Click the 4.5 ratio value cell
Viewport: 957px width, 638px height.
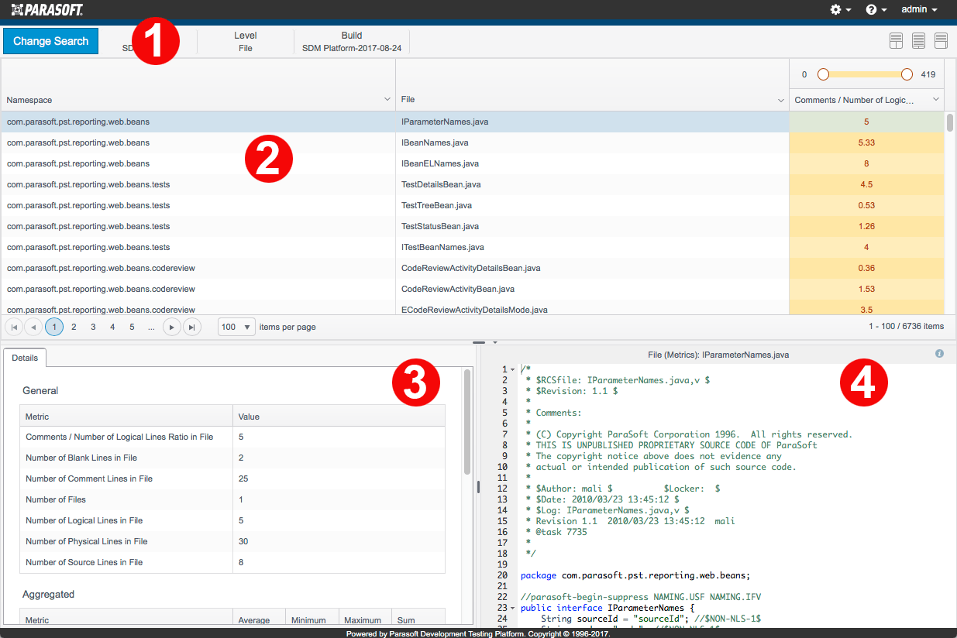point(866,184)
